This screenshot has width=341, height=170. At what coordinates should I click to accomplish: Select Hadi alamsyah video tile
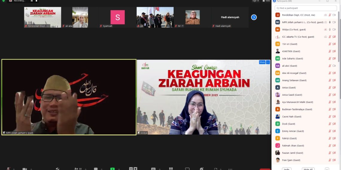click(x=230, y=17)
